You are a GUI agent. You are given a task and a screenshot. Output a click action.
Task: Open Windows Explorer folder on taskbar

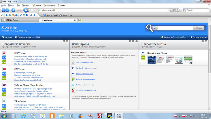coord(61,116)
